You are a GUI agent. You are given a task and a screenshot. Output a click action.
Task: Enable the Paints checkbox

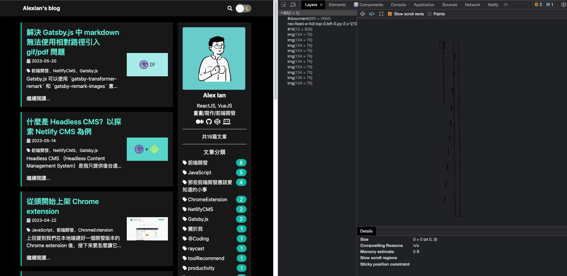point(429,14)
